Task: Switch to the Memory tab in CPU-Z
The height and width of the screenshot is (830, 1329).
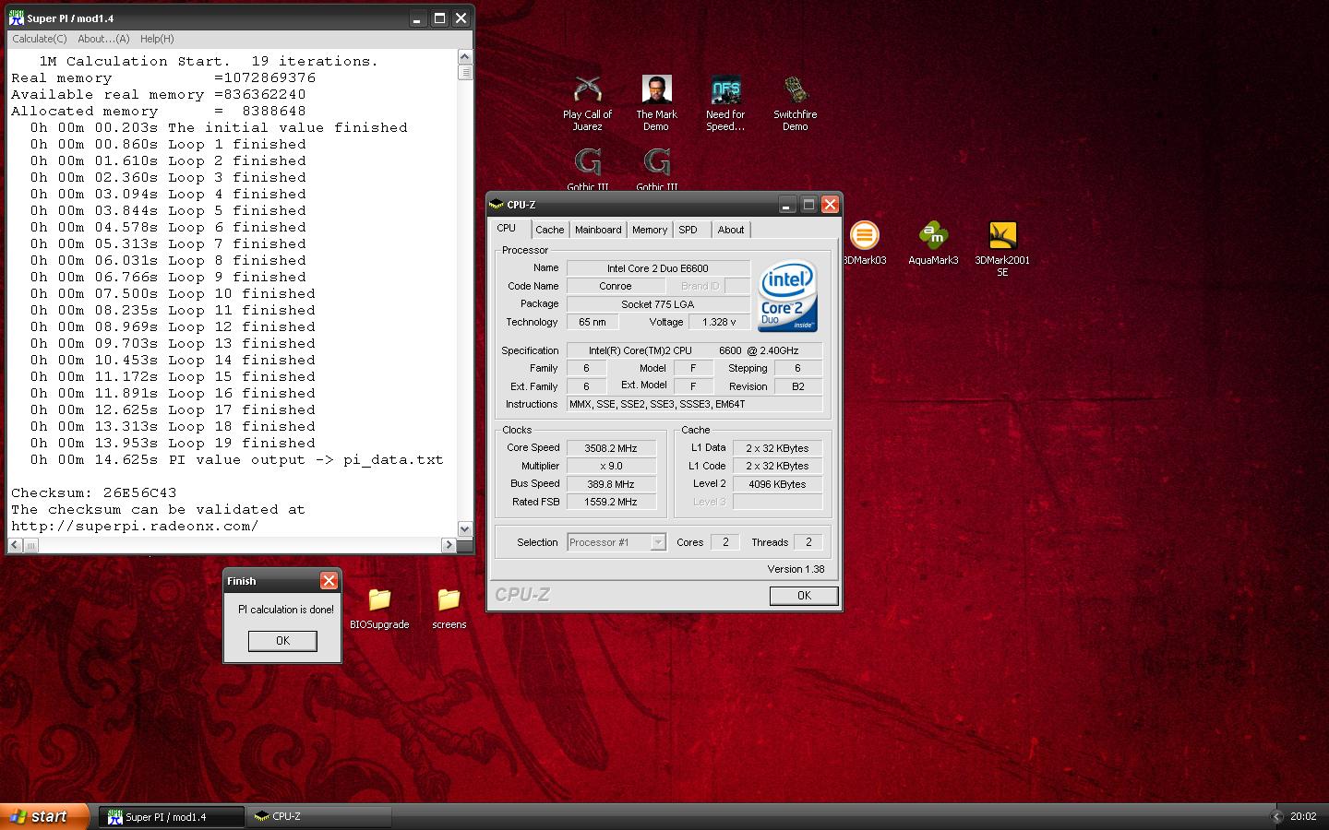Action: pos(650,230)
